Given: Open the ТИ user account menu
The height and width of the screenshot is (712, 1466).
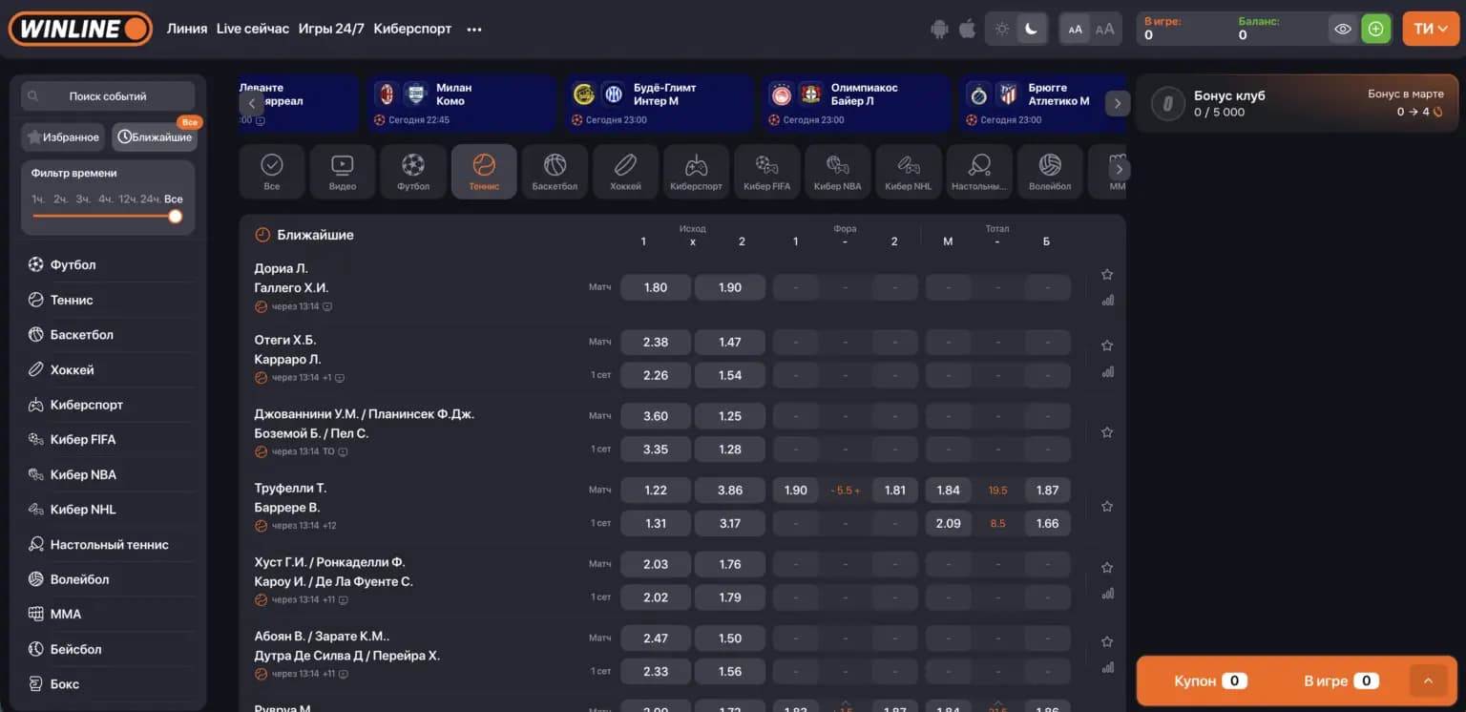Looking at the screenshot, I should pos(1431,29).
